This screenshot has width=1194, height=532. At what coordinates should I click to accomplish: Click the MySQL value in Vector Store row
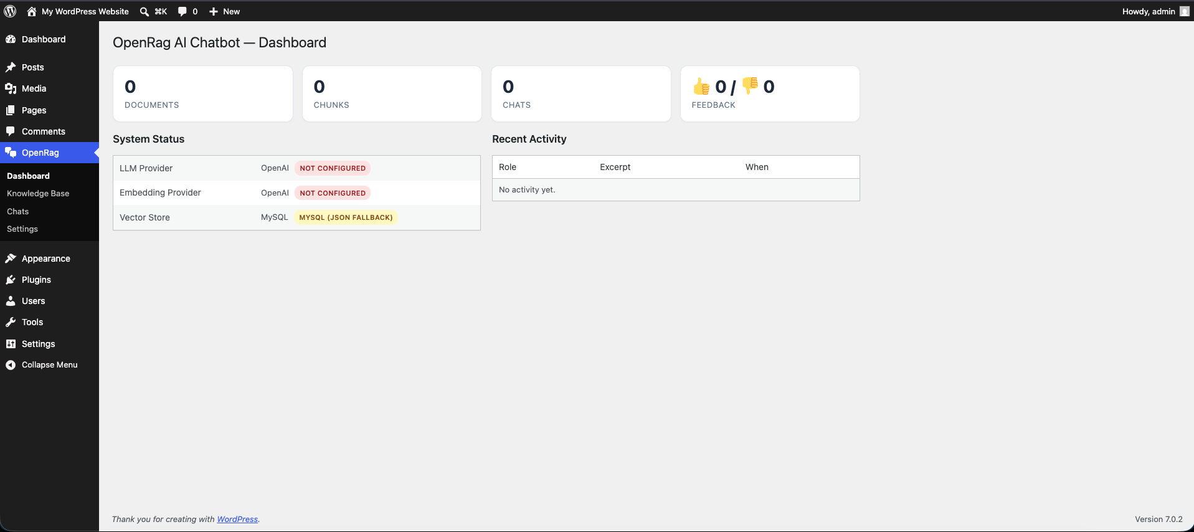[x=275, y=217]
